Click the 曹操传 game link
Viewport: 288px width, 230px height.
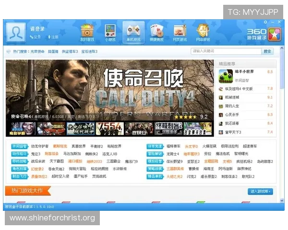coord(193,169)
